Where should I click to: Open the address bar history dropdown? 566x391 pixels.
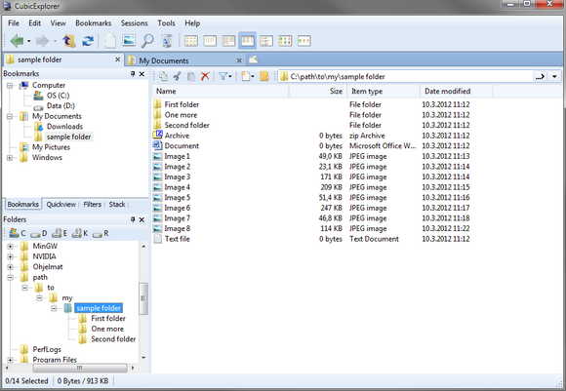coord(554,76)
